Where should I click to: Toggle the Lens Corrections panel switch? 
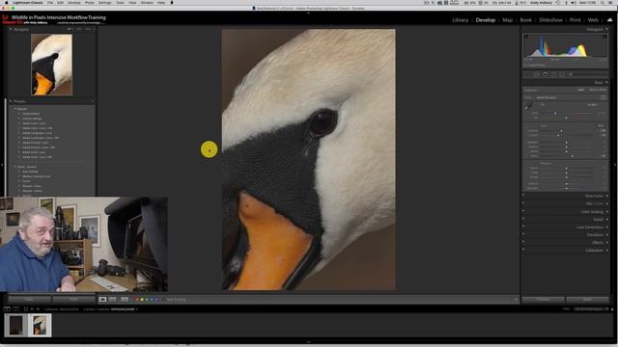point(523,227)
